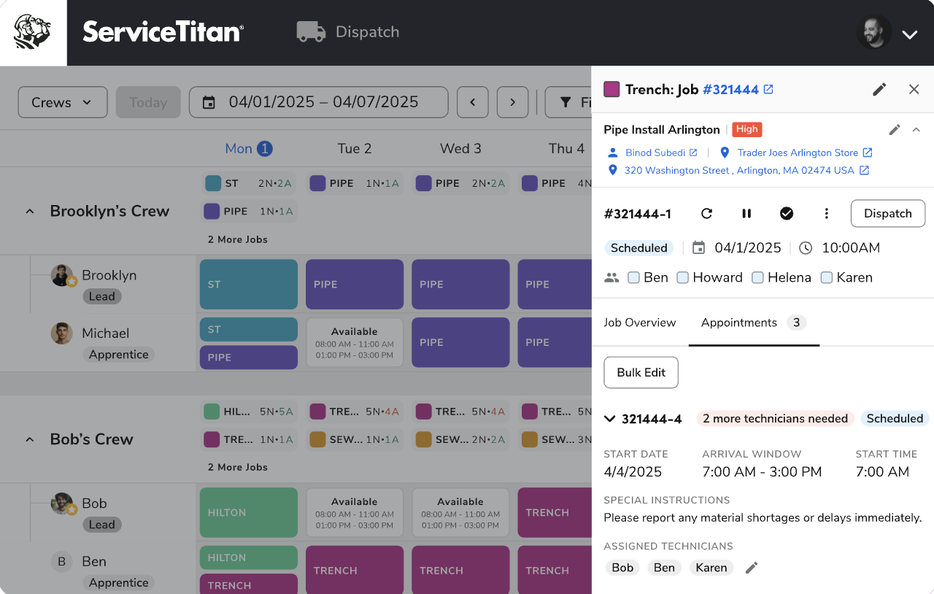The image size is (934, 594).
Task: Edit the Trench Job title pencil icon
Action: point(879,89)
